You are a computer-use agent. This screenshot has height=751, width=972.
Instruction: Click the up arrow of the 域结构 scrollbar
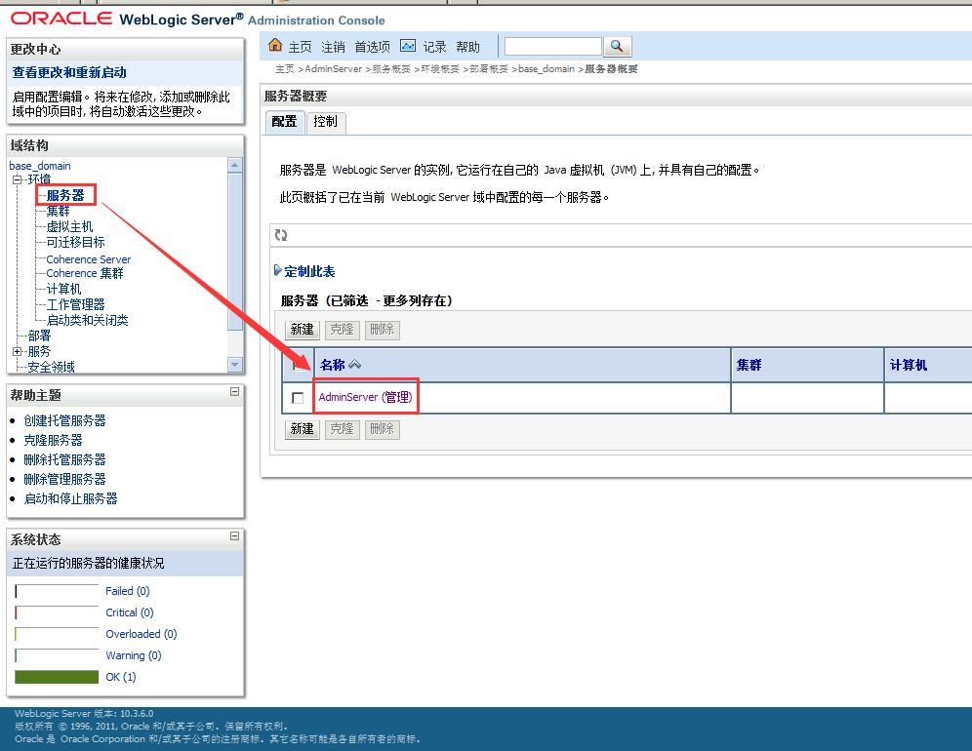pyautogui.click(x=234, y=165)
